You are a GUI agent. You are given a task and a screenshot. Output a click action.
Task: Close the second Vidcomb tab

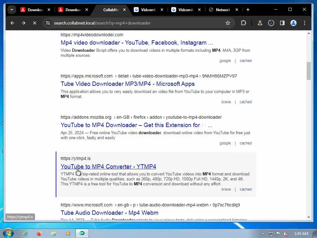point(199,10)
